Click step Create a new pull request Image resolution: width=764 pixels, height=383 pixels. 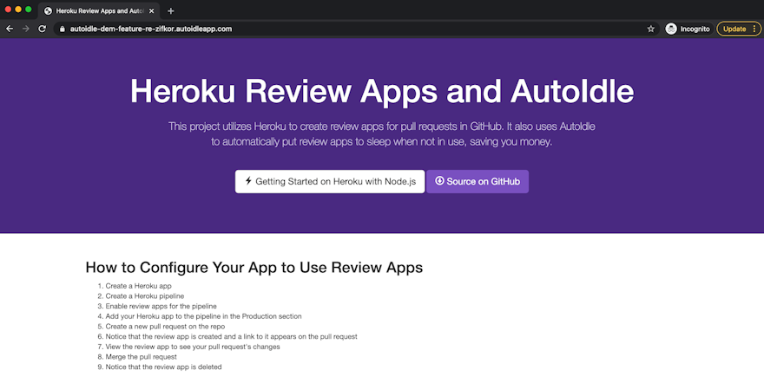point(165,327)
